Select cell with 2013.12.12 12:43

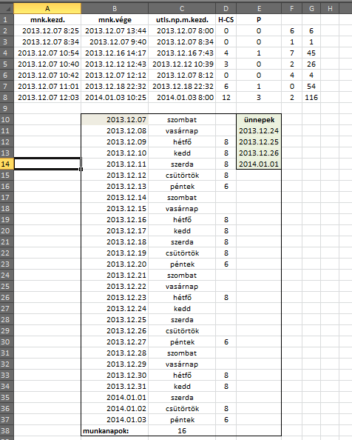pos(115,64)
